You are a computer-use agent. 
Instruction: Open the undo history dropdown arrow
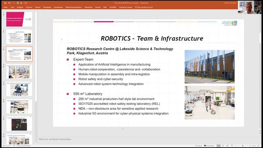point(11,3)
